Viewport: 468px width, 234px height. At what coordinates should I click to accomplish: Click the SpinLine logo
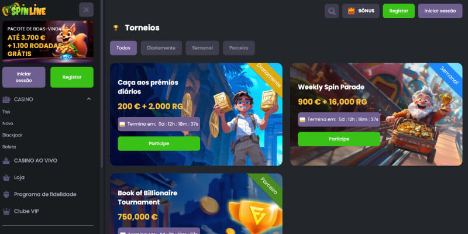[24, 10]
